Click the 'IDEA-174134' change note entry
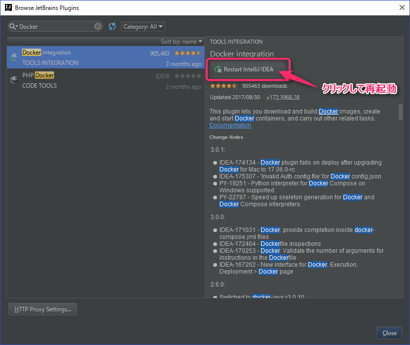The width and height of the screenshot is (410, 345). click(x=300, y=166)
